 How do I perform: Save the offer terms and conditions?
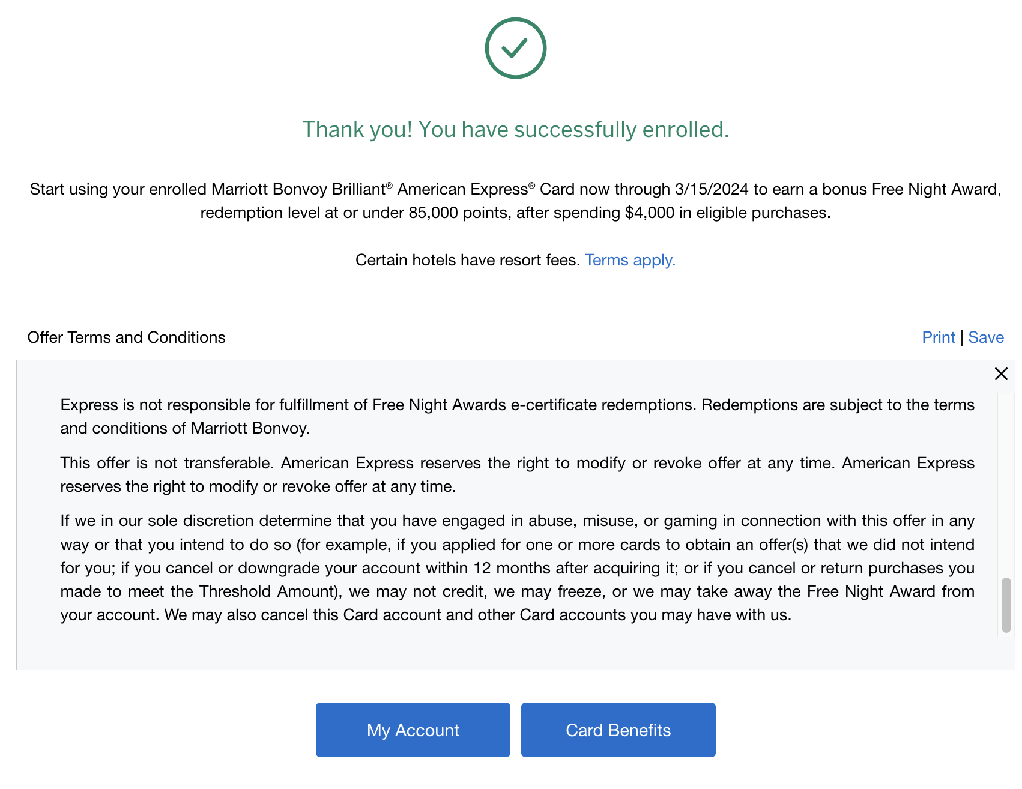point(985,337)
